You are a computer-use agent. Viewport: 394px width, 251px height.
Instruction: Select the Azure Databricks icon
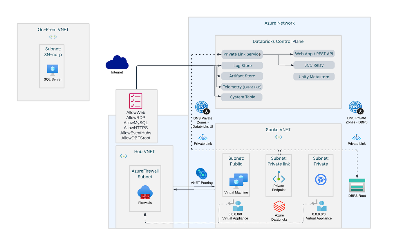point(279,206)
